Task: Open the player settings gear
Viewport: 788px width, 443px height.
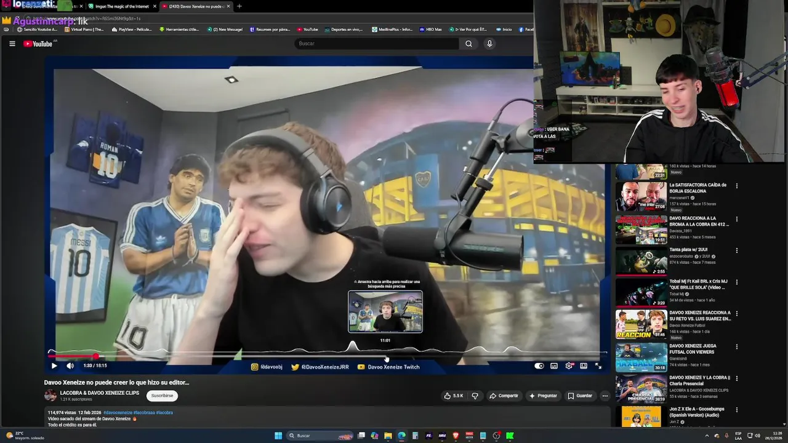Action: [x=569, y=366]
